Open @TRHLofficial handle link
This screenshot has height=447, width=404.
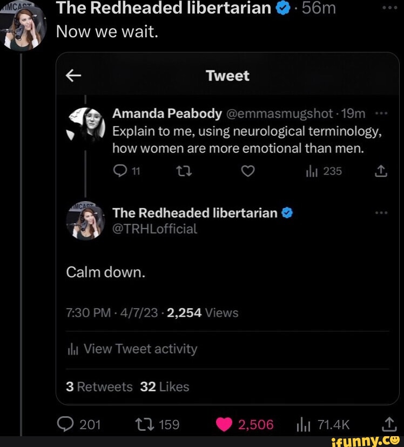point(155,229)
